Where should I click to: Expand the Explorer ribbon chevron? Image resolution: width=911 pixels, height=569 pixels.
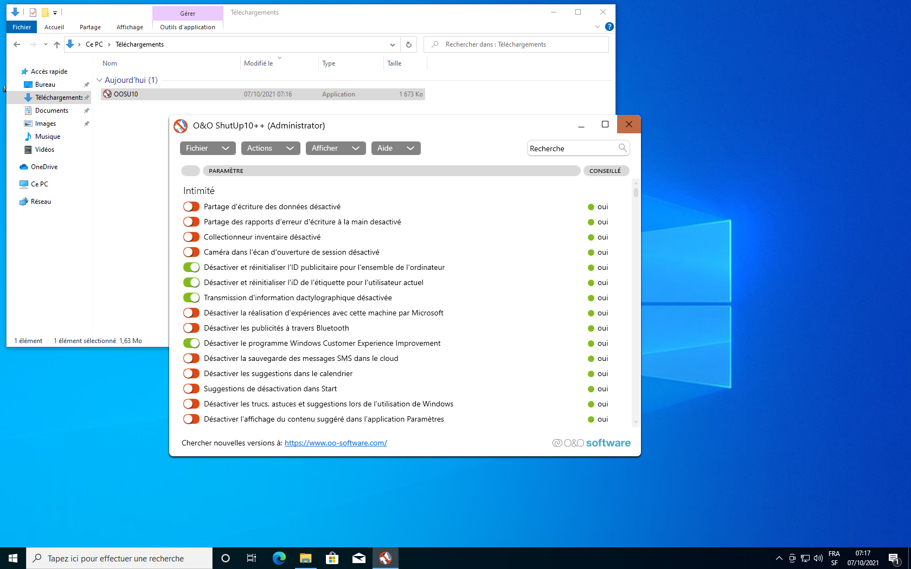[x=598, y=27]
